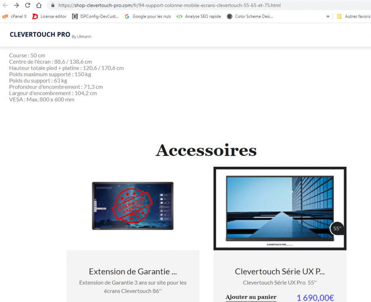Click the 'VESA : Max. 800 x 600 mm' line
Screen dimensions: 371x302
pyautogui.click(x=41, y=99)
